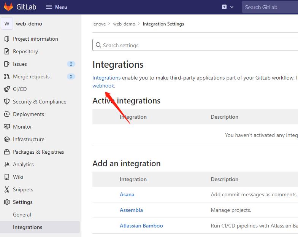Open Deployments in the sidebar
Screen dimensions: 298x237
click(x=29, y=114)
